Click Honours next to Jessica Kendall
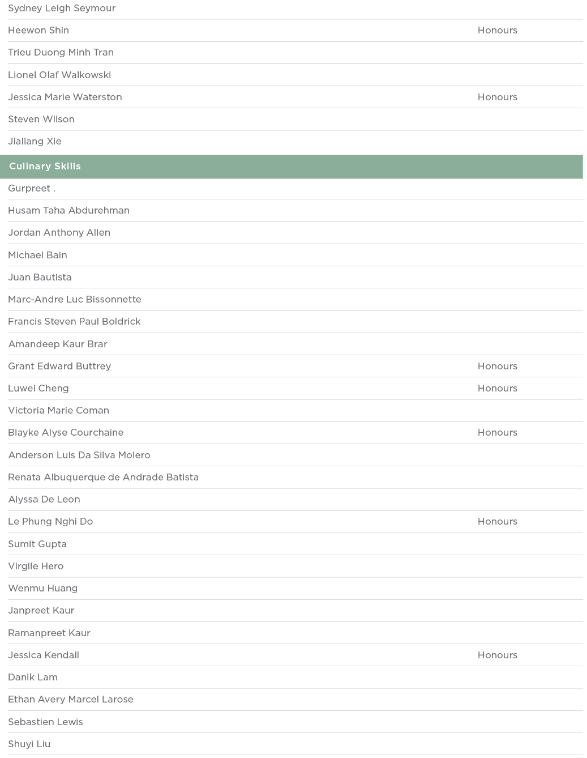The height and width of the screenshot is (758, 587). point(497,655)
